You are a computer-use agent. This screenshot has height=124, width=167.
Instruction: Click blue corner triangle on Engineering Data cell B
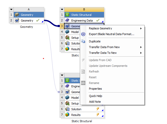102,22
